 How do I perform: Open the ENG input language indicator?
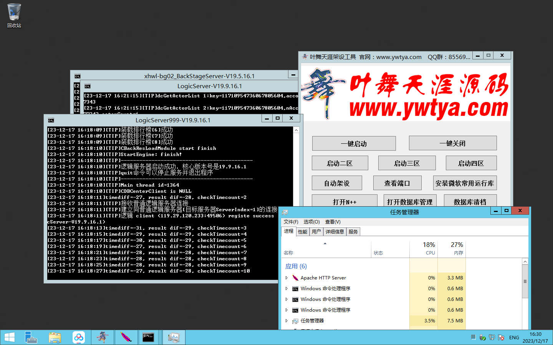(x=514, y=338)
